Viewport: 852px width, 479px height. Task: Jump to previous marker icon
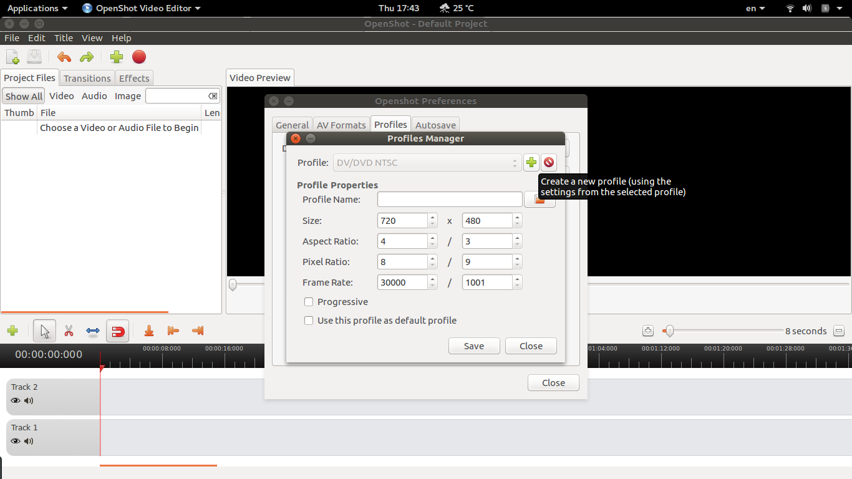(173, 331)
